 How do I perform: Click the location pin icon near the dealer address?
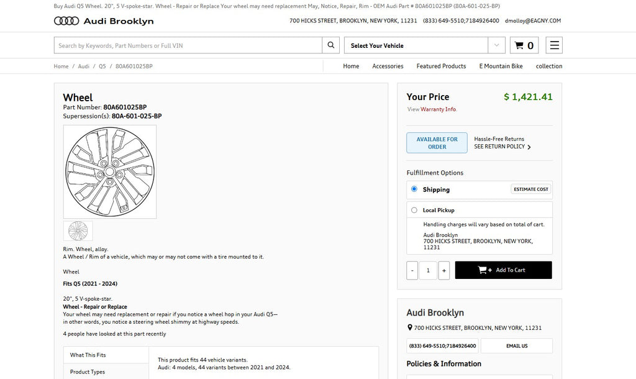[410, 327]
